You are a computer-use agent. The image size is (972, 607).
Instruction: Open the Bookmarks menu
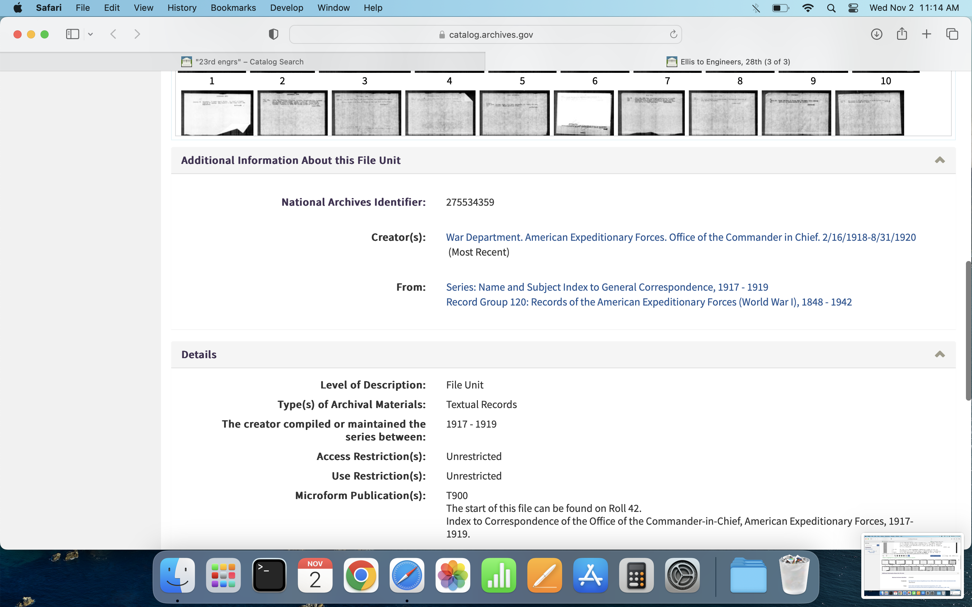click(x=233, y=8)
